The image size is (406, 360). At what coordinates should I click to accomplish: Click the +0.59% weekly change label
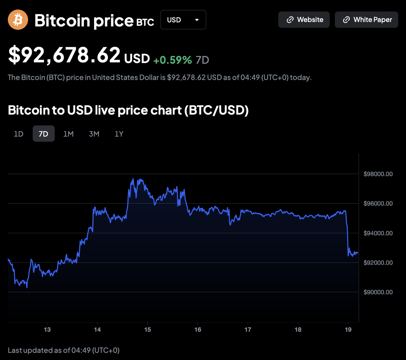coord(172,60)
